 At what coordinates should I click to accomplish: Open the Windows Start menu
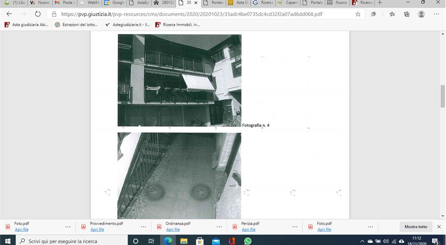[8, 241]
